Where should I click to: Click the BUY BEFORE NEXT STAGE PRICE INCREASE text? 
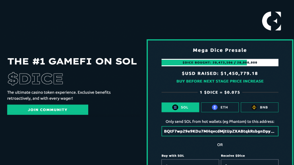click(220, 81)
